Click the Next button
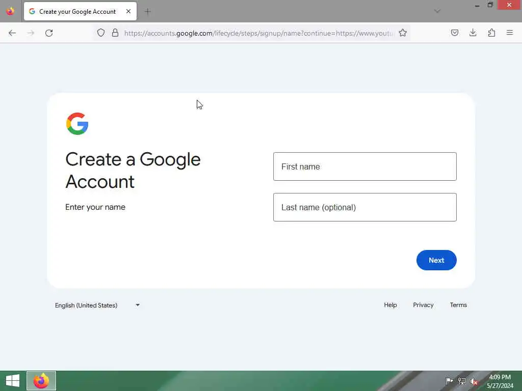Image resolution: width=522 pixels, height=391 pixels. (436, 260)
